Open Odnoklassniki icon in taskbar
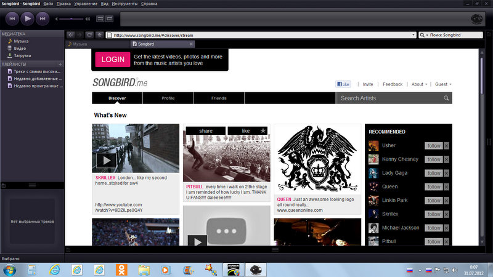This screenshot has width=493, height=277. point(121,270)
